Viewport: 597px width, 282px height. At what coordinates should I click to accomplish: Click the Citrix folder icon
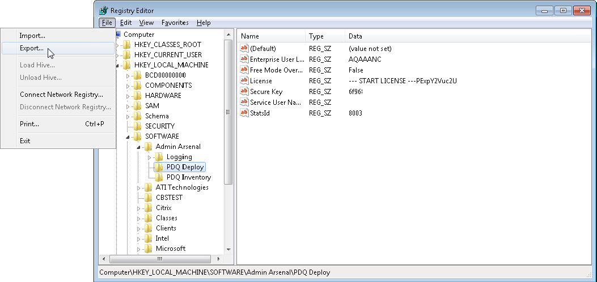(149, 208)
